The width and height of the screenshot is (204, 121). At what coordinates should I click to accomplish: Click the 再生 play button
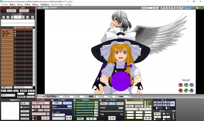point(157,114)
